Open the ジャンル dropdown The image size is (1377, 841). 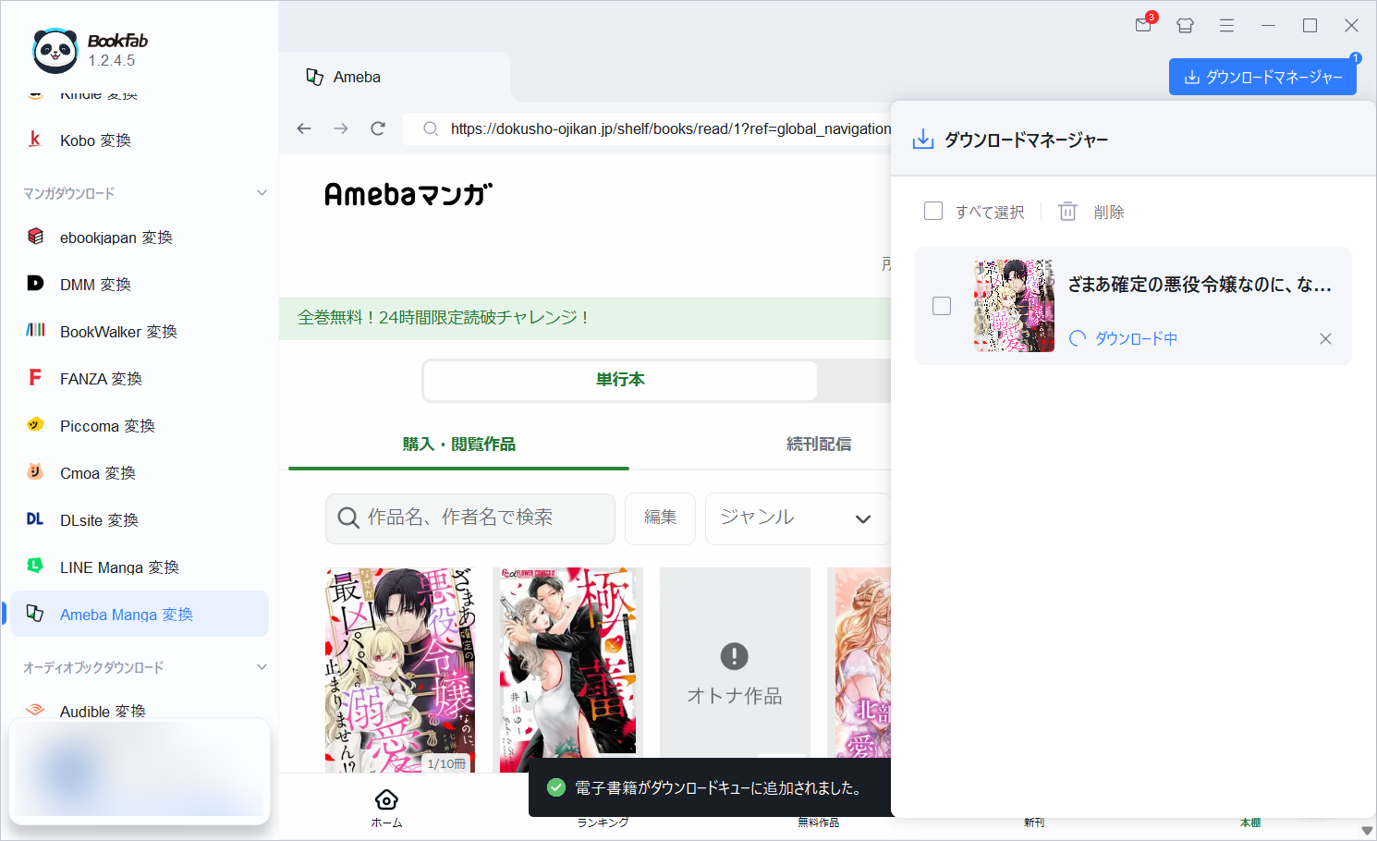(798, 518)
